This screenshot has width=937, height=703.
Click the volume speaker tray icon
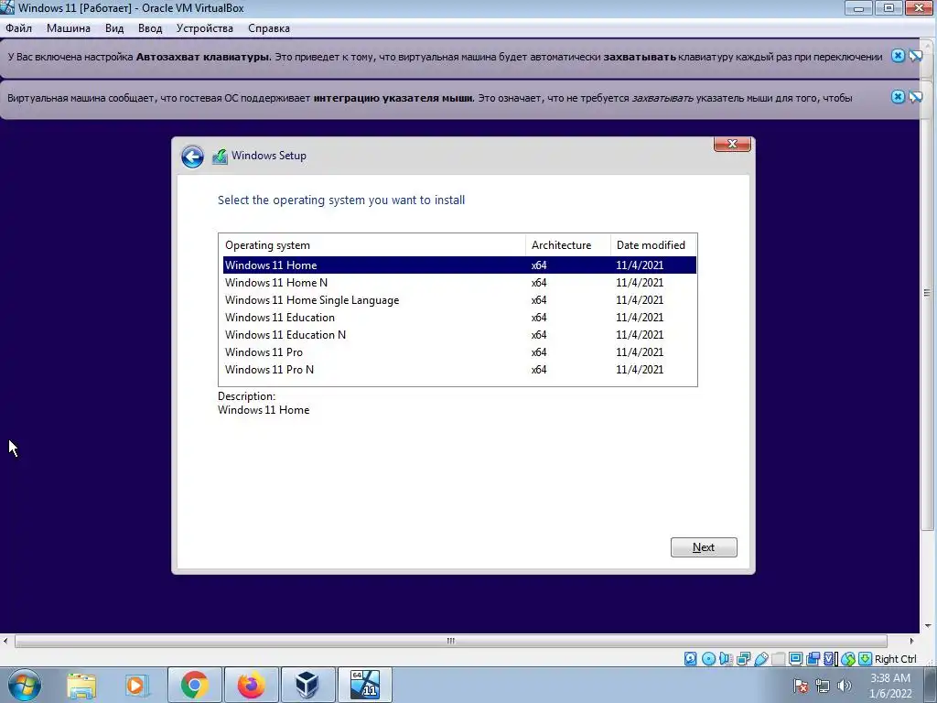coord(844,687)
